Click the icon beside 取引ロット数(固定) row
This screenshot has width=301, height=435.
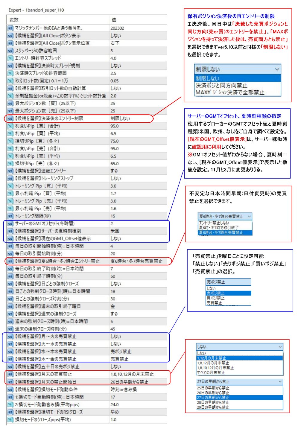10,81
